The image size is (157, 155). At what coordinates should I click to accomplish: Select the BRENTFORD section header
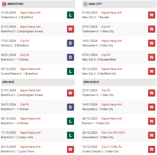pyautogui.click(x=15, y=4)
